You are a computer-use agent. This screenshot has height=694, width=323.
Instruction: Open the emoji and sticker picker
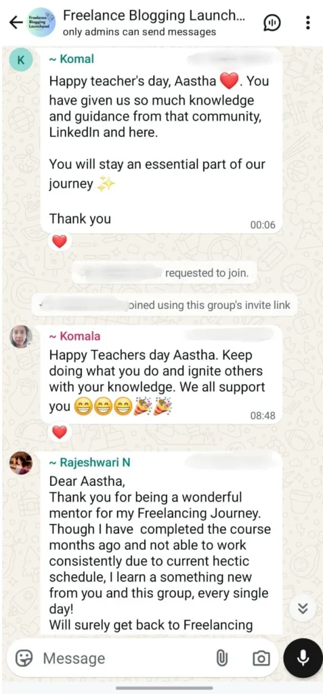click(x=24, y=659)
